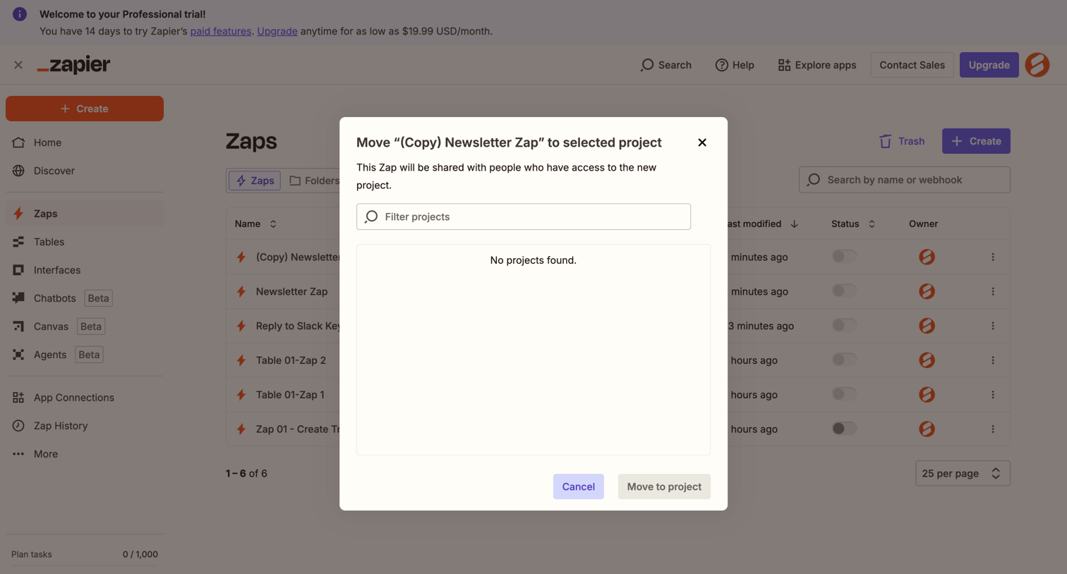
Task: Close the Move to project dialog
Action: coord(701,142)
